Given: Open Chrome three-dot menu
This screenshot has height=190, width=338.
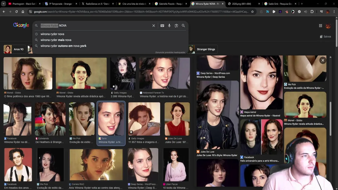Looking at the screenshot, I should (334, 12).
